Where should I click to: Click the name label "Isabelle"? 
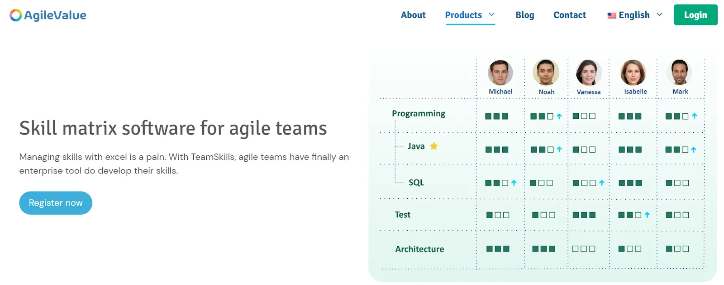pos(635,91)
